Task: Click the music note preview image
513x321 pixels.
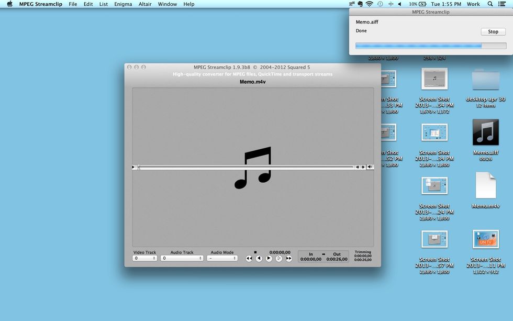Action: (x=253, y=168)
